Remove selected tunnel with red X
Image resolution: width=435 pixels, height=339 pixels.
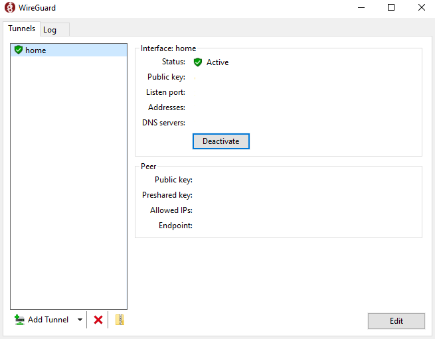click(x=98, y=320)
